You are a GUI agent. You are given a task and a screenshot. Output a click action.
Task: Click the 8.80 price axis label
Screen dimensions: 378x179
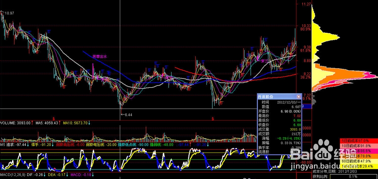[306, 61]
